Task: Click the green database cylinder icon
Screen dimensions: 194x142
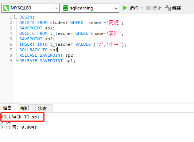Action: tap(66, 8)
